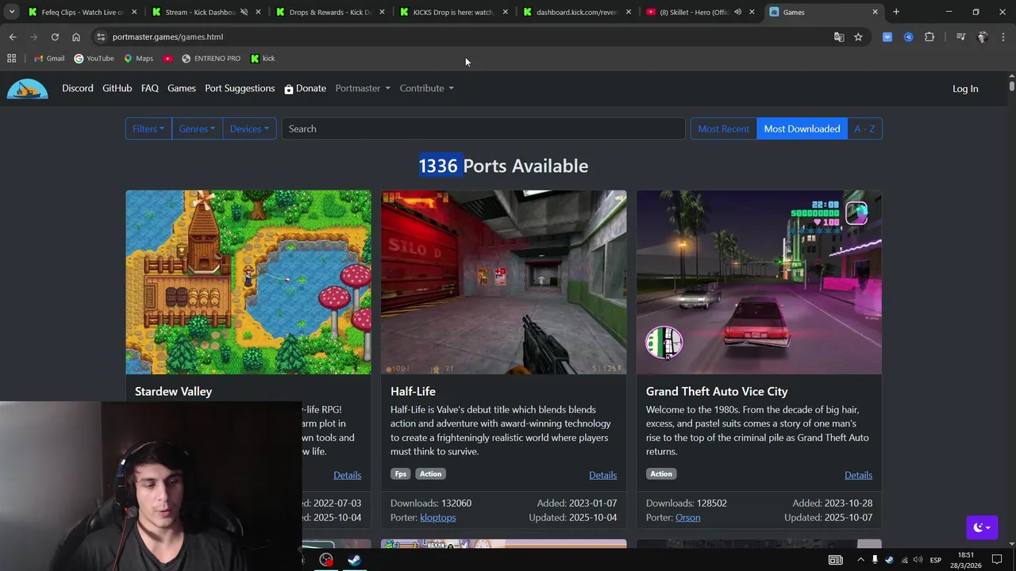The width and height of the screenshot is (1016, 571).
Task: Sort ports by Most Recent
Action: 723,128
